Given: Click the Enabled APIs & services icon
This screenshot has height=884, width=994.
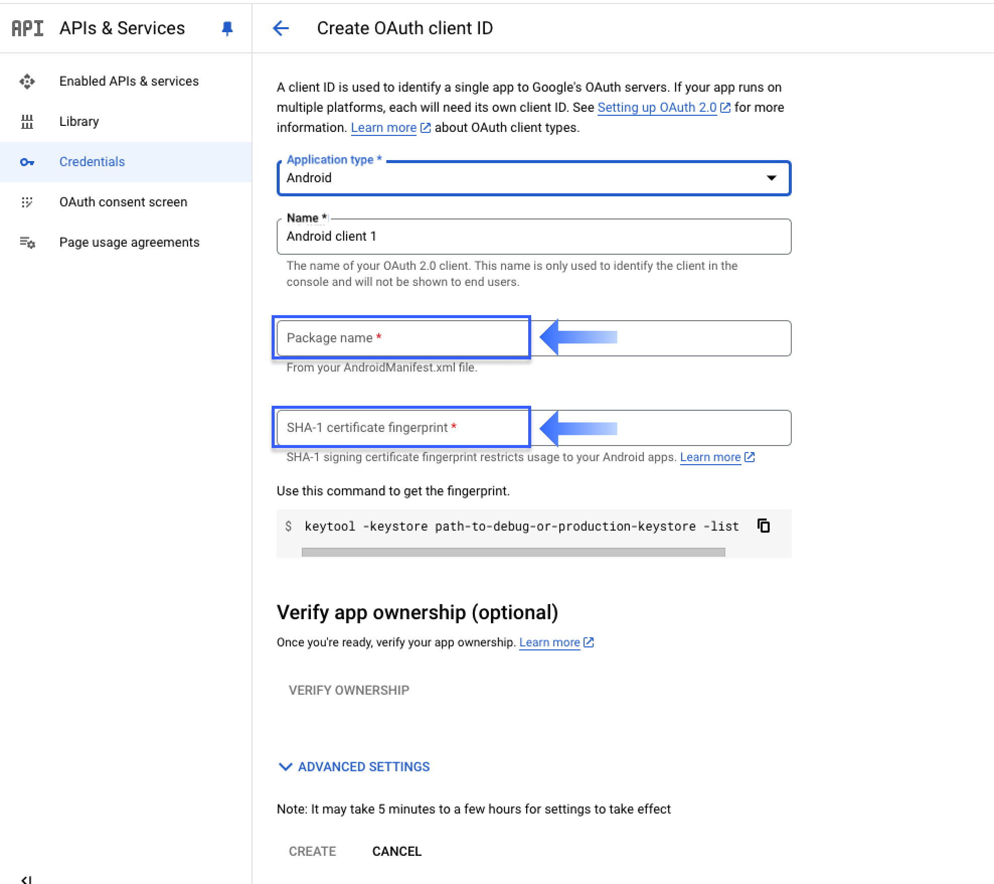Looking at the screenshot, I should click(28, 81).
